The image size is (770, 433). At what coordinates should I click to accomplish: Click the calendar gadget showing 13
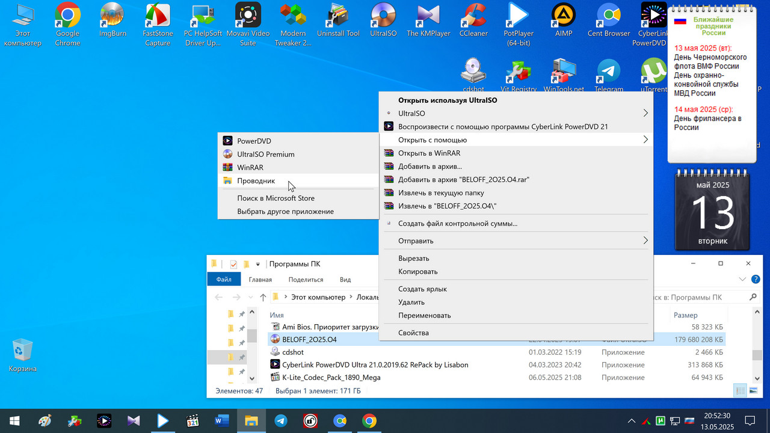(713, 209)
